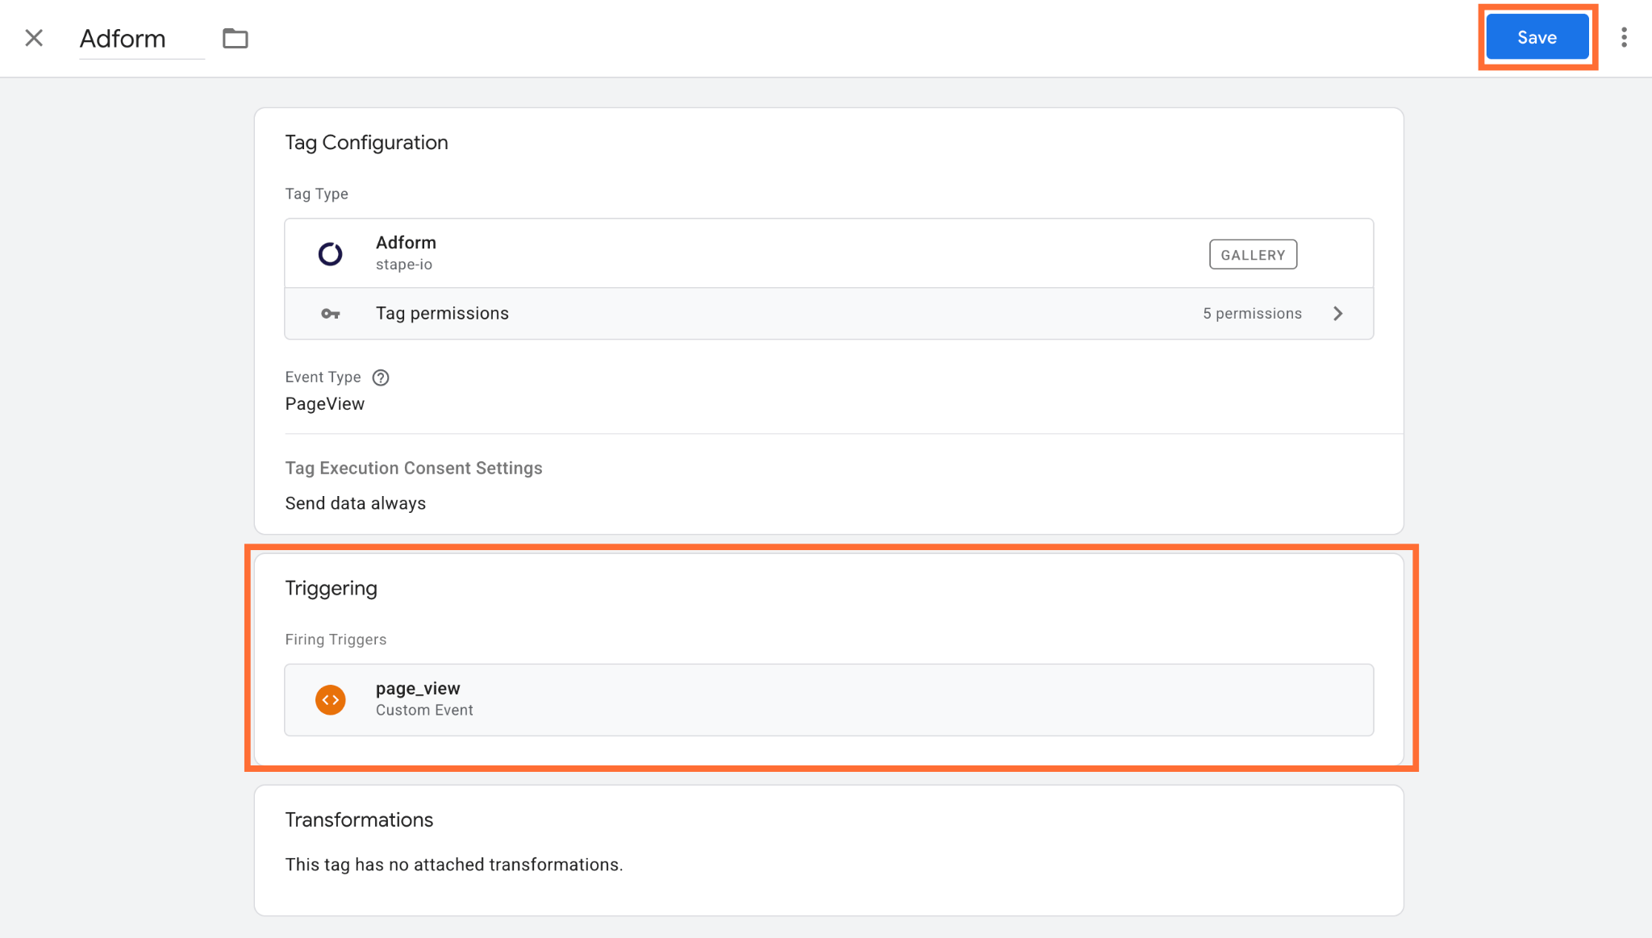The height and width of the screenshot is (938, 1652).
Task: Click the Firing Triggers label
Action: coord(336,640)
